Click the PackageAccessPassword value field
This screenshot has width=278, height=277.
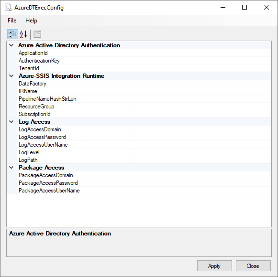coord(203,183)
